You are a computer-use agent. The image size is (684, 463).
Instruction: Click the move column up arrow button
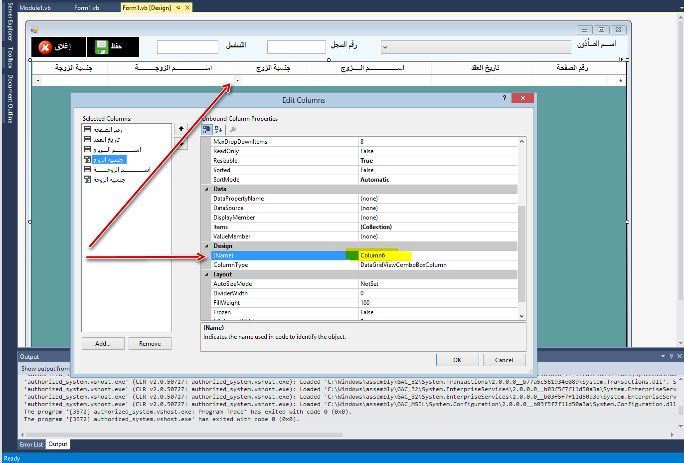click(181, 129)
